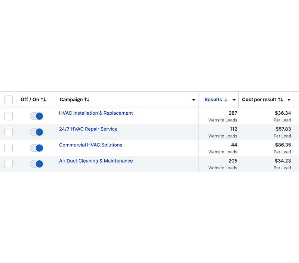Click Website Leads under 287
299x263 pixels.
pyautogui.click(x=223, y=120)
